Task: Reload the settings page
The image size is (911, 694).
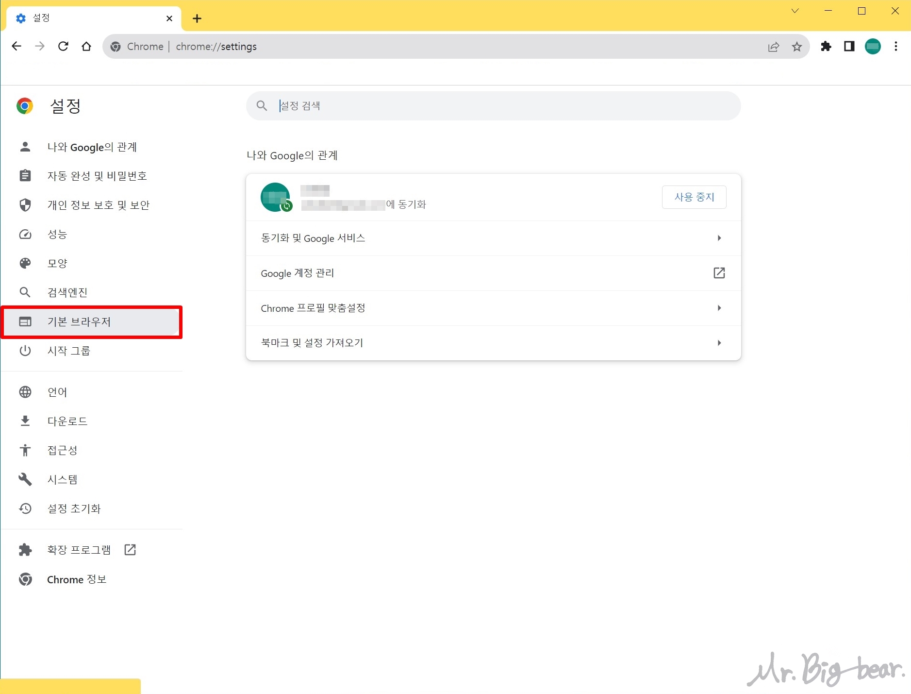Action: click(63, 46)
